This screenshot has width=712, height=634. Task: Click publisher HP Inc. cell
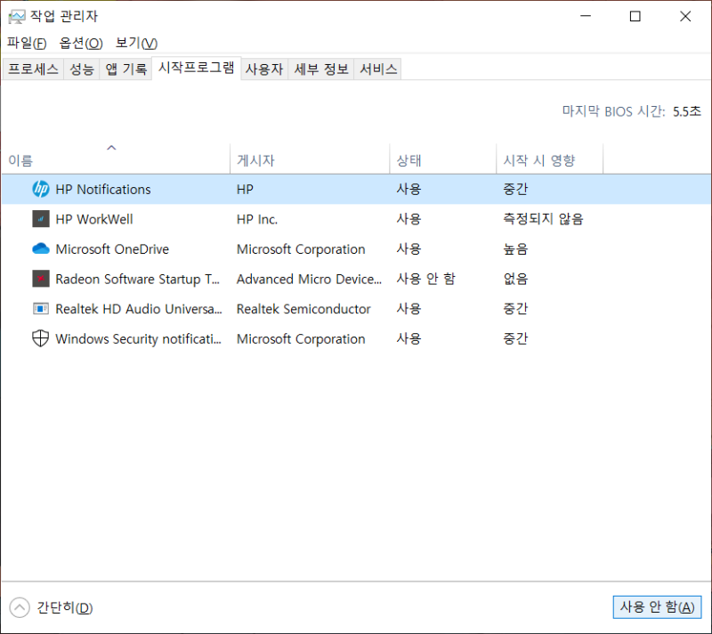point(257,219)
